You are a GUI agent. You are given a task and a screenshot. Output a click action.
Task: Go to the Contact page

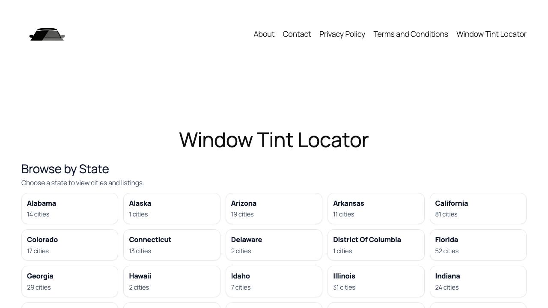(297, 34)
